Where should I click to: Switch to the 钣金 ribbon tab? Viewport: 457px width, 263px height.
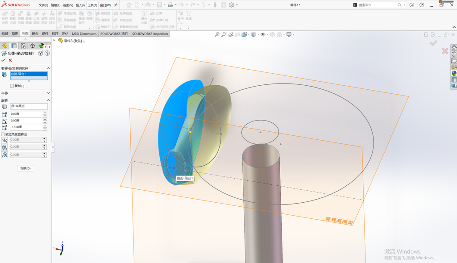(35, 33)
